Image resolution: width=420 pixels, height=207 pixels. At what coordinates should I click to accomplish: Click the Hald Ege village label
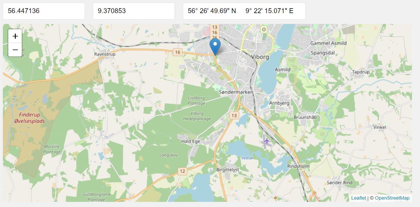[x=191, y=141]
